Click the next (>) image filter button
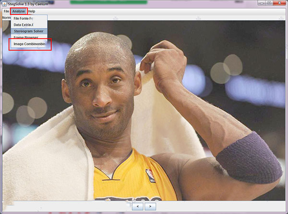Image resolution: width=288 pixels, height=214 pixels. 150,206
